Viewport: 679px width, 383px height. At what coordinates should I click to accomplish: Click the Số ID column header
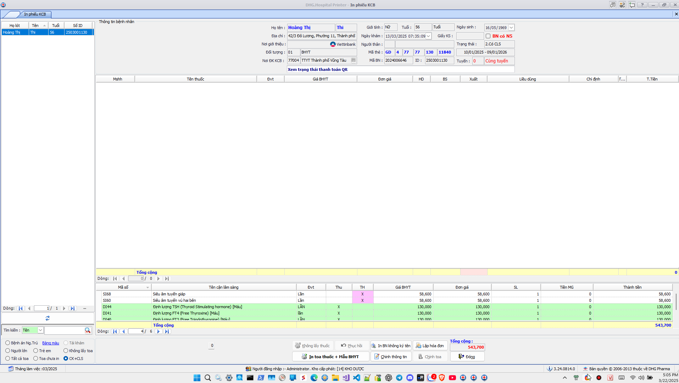(78, 26)
